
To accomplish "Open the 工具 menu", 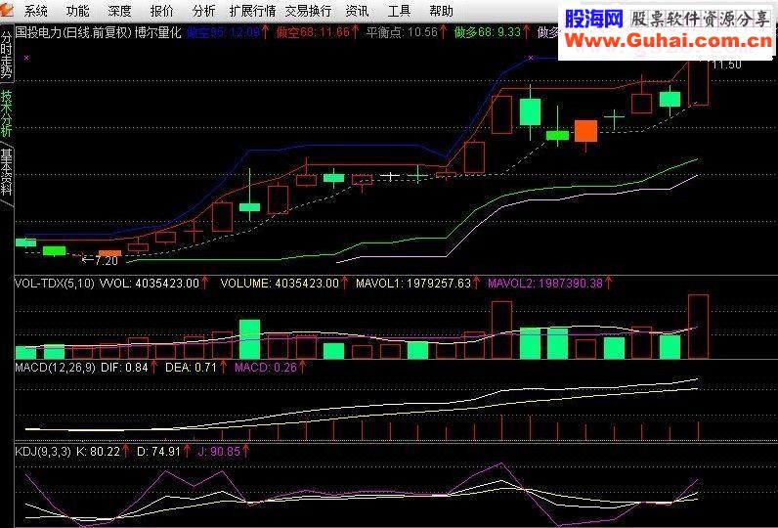I will 399,11.
